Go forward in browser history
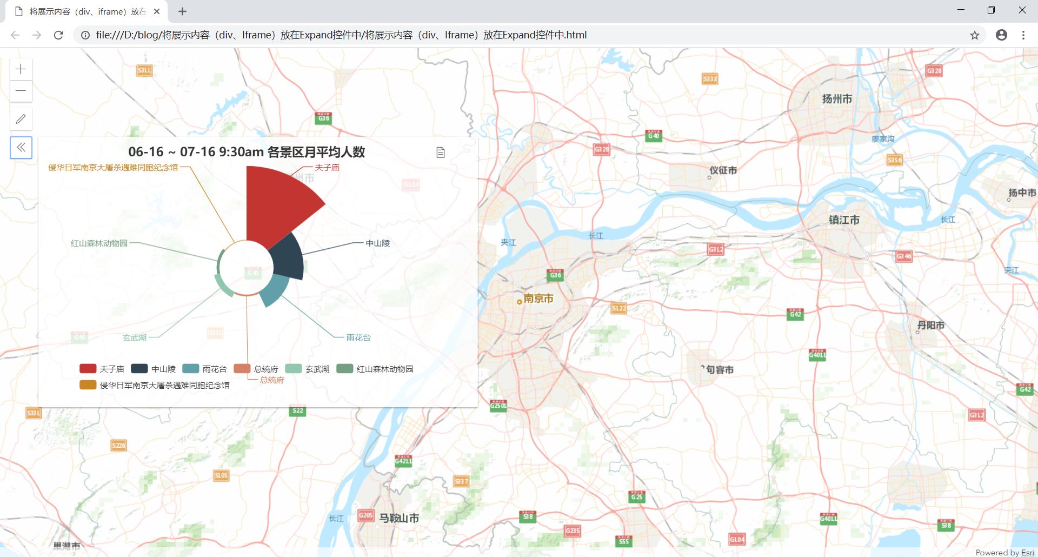Viewport: 1038px width, 557px height. [x=37, y=35]
